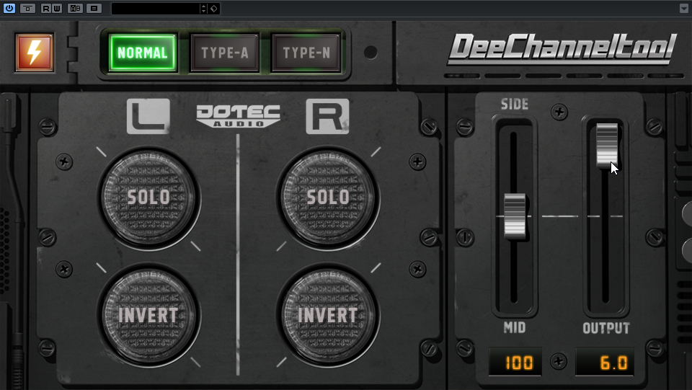Click the R channel label icon
692x390 pixels.
tap(327, 116)
